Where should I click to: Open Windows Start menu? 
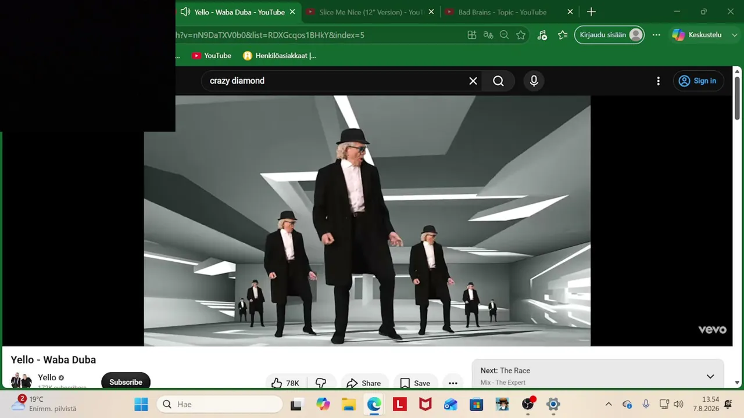(x=141, y=404)
